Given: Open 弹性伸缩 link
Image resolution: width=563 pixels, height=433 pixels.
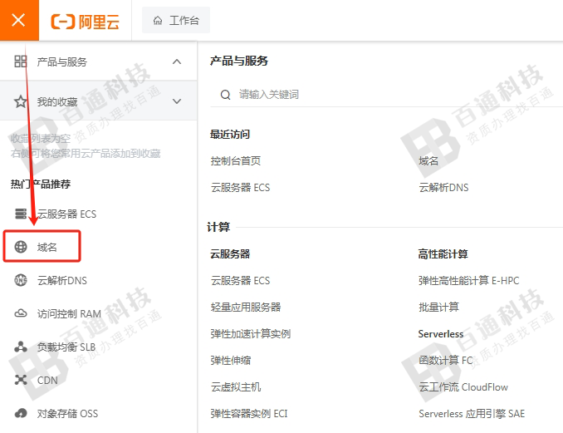Looking at the screenshot, I should (231, 361).
